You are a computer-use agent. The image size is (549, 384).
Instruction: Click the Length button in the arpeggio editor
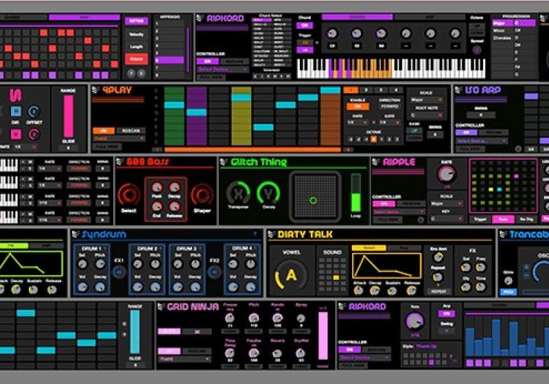coord(136,47)
